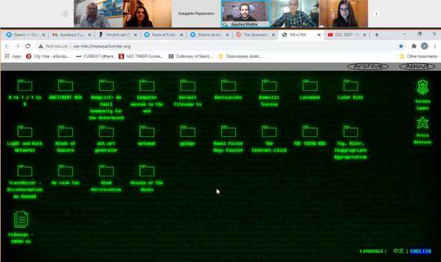The height and width of the screenshot is (262, 441).
Task: Open the net.art generator folder
Action: pos(106,131)
